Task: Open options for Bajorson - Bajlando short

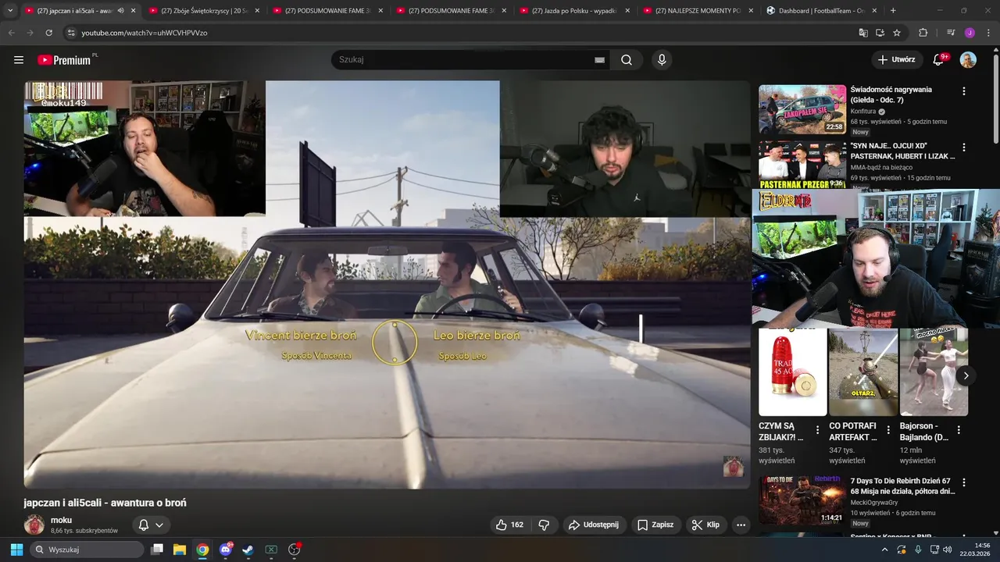Action: click(x=959, y=429)
